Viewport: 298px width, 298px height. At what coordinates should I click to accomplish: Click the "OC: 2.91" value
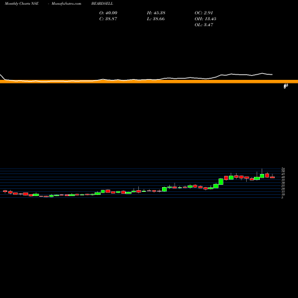click(x=204, y=13)
